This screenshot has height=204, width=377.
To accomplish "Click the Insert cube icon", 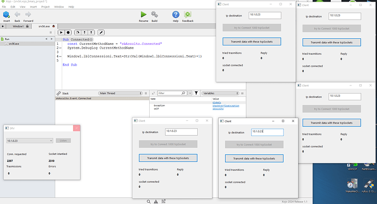I will (7, 15).
